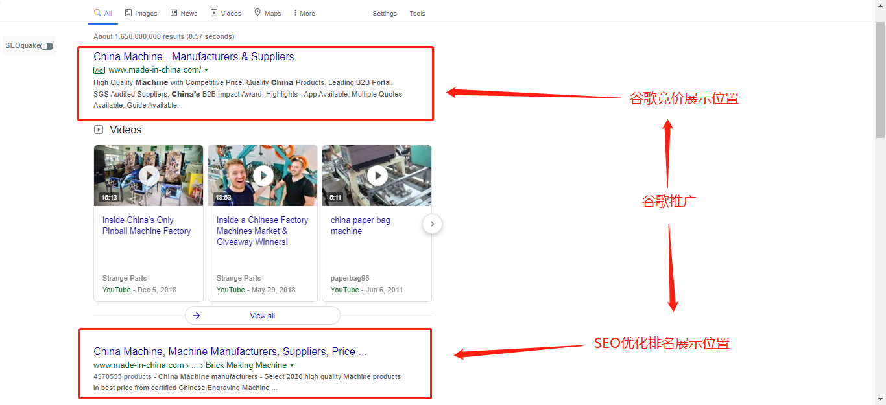Play the Chinese Factory Machines Market video

pyautogui.click(x=263, y=176)
